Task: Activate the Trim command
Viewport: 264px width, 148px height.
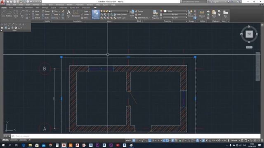Action: tap(54, 11)
